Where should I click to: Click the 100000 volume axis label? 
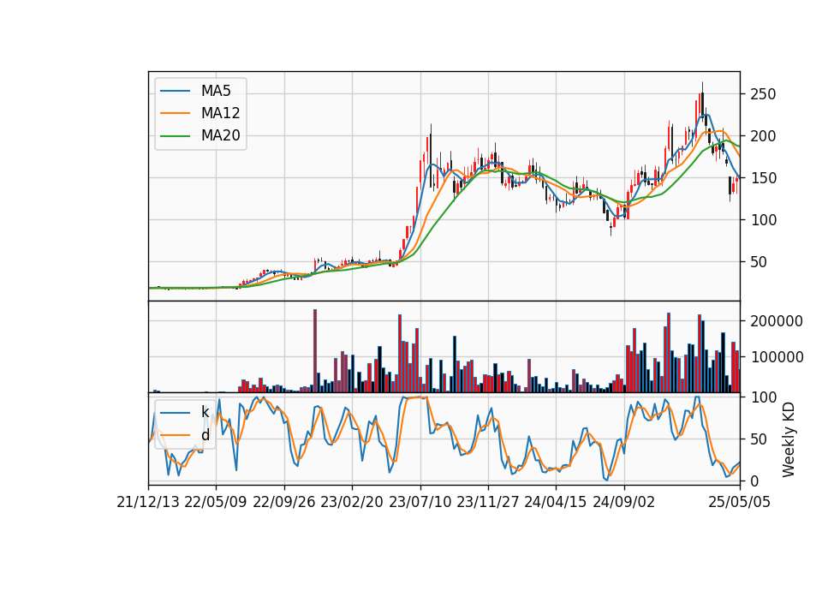coord(777,357)
